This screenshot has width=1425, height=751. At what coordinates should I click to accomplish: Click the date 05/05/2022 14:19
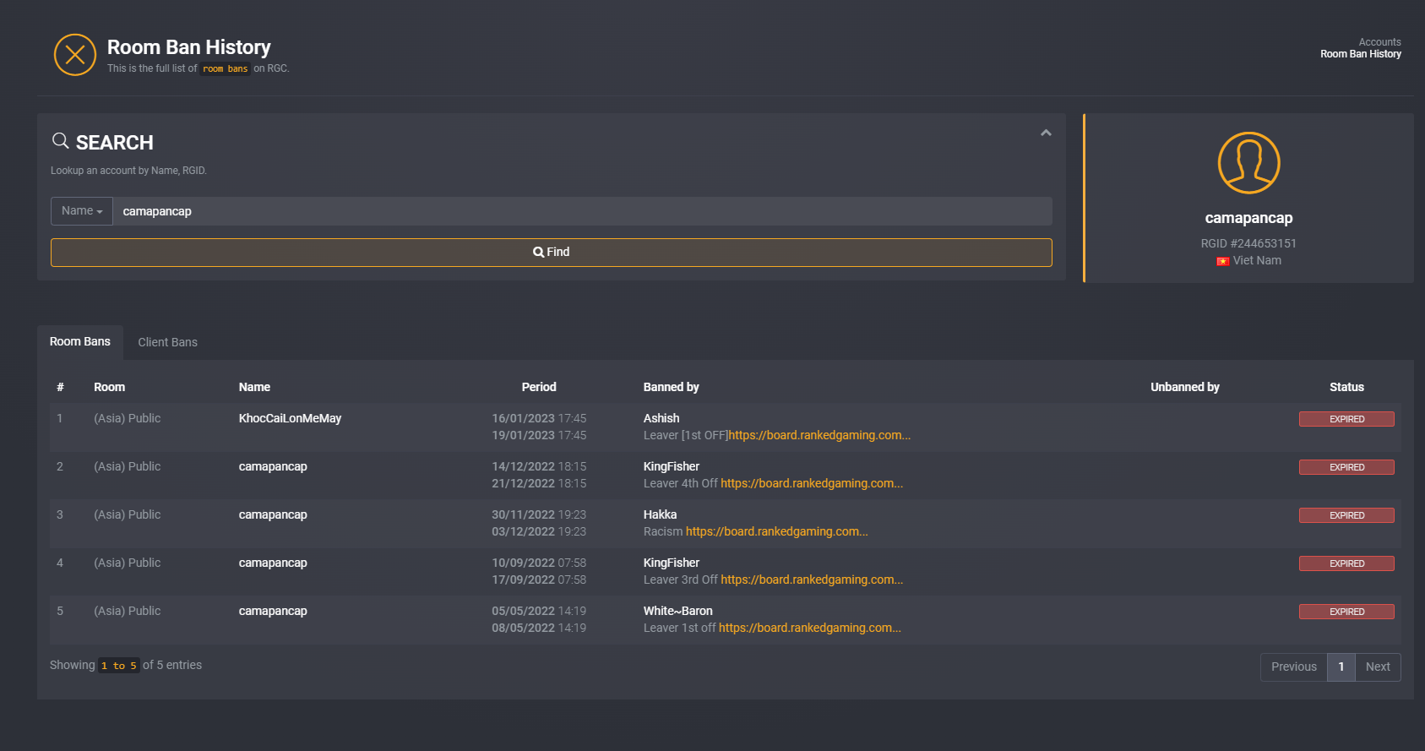tap(539, 611)
